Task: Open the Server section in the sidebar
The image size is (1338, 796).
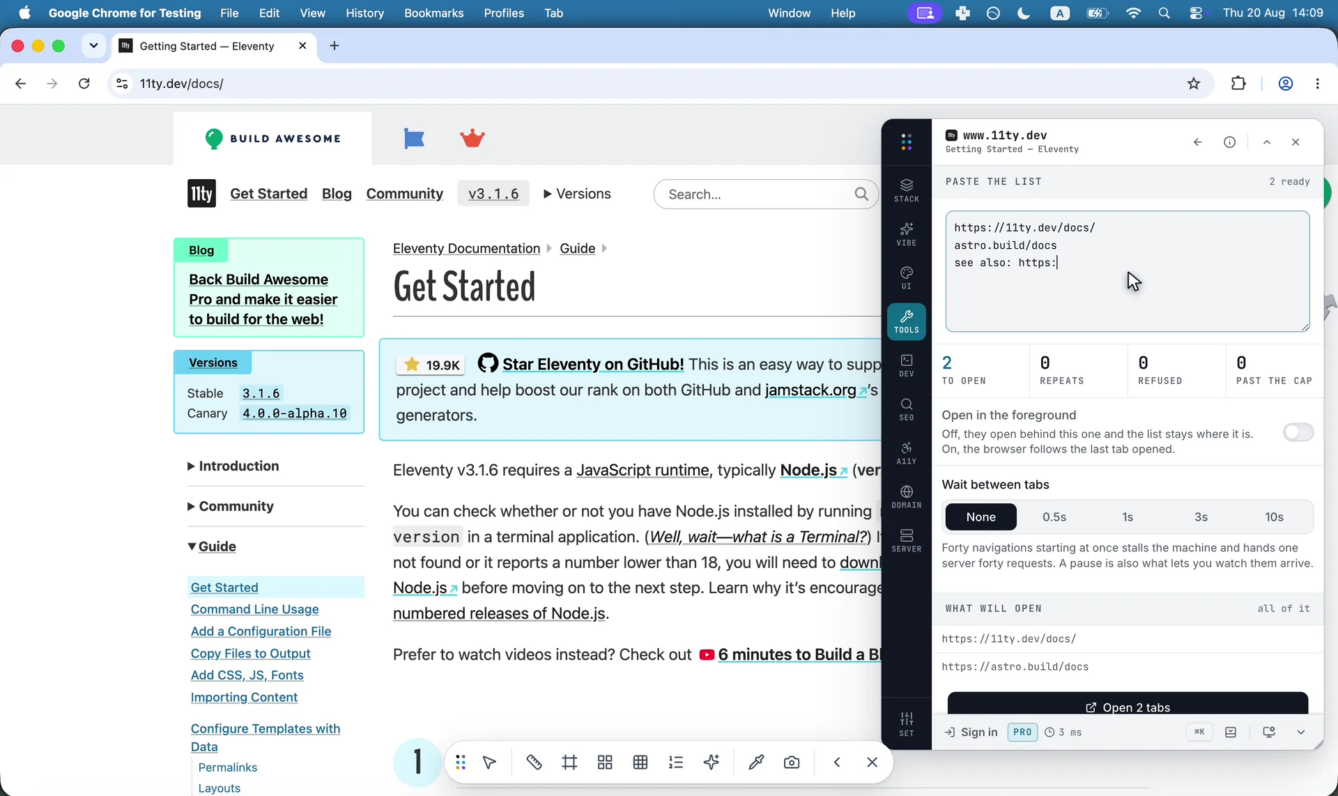Action: 906,540
